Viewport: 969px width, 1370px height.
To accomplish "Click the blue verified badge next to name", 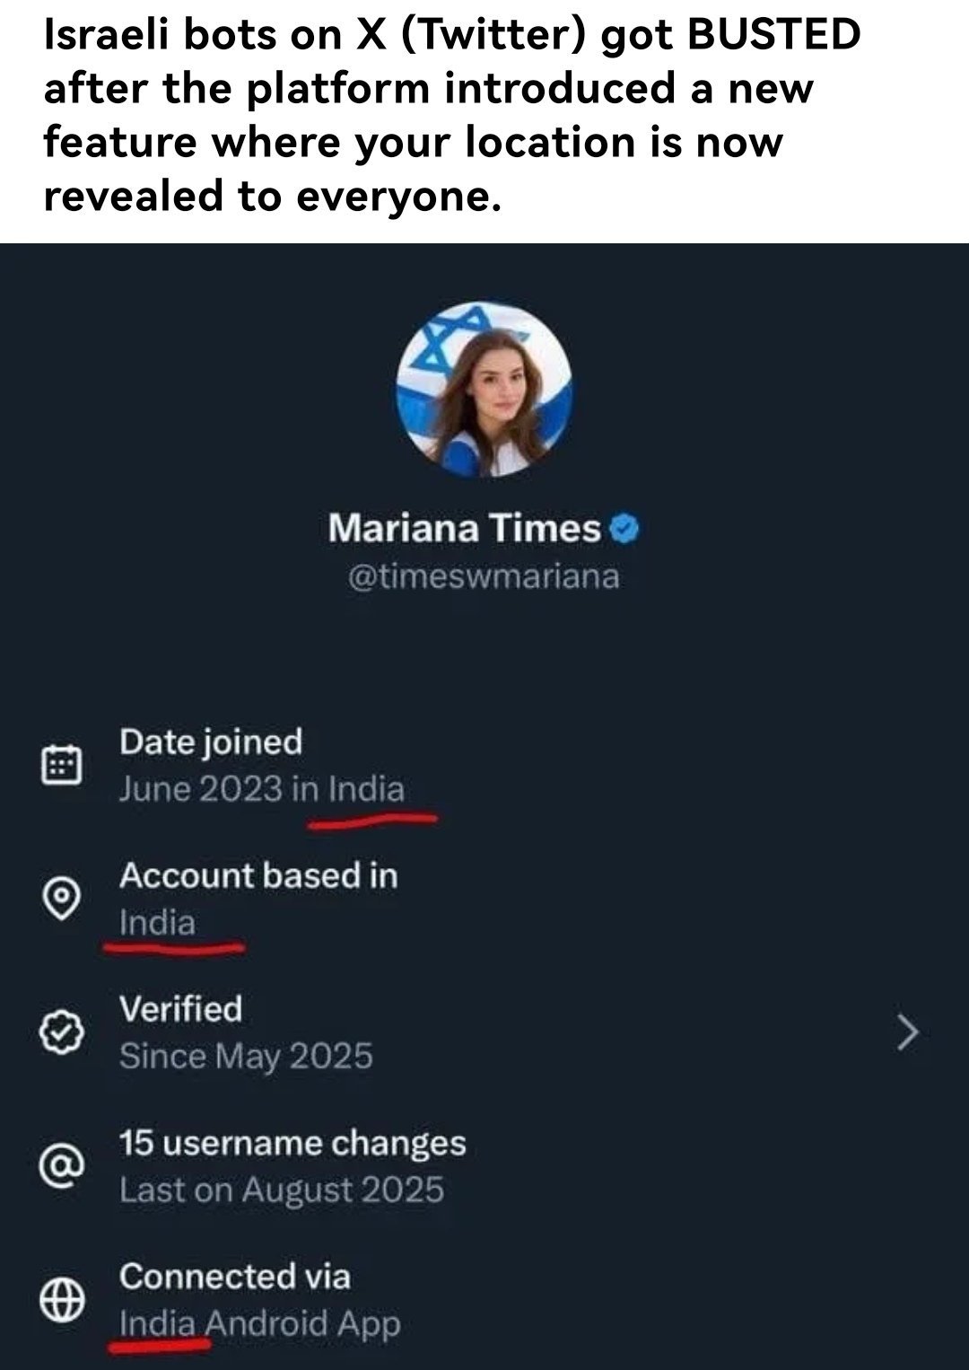I will [624, 528].
